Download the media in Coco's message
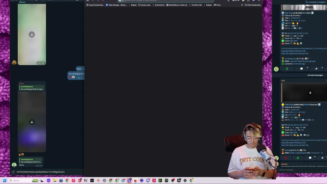The height and width of the screenshot is (184, 327). coord(32,122)
